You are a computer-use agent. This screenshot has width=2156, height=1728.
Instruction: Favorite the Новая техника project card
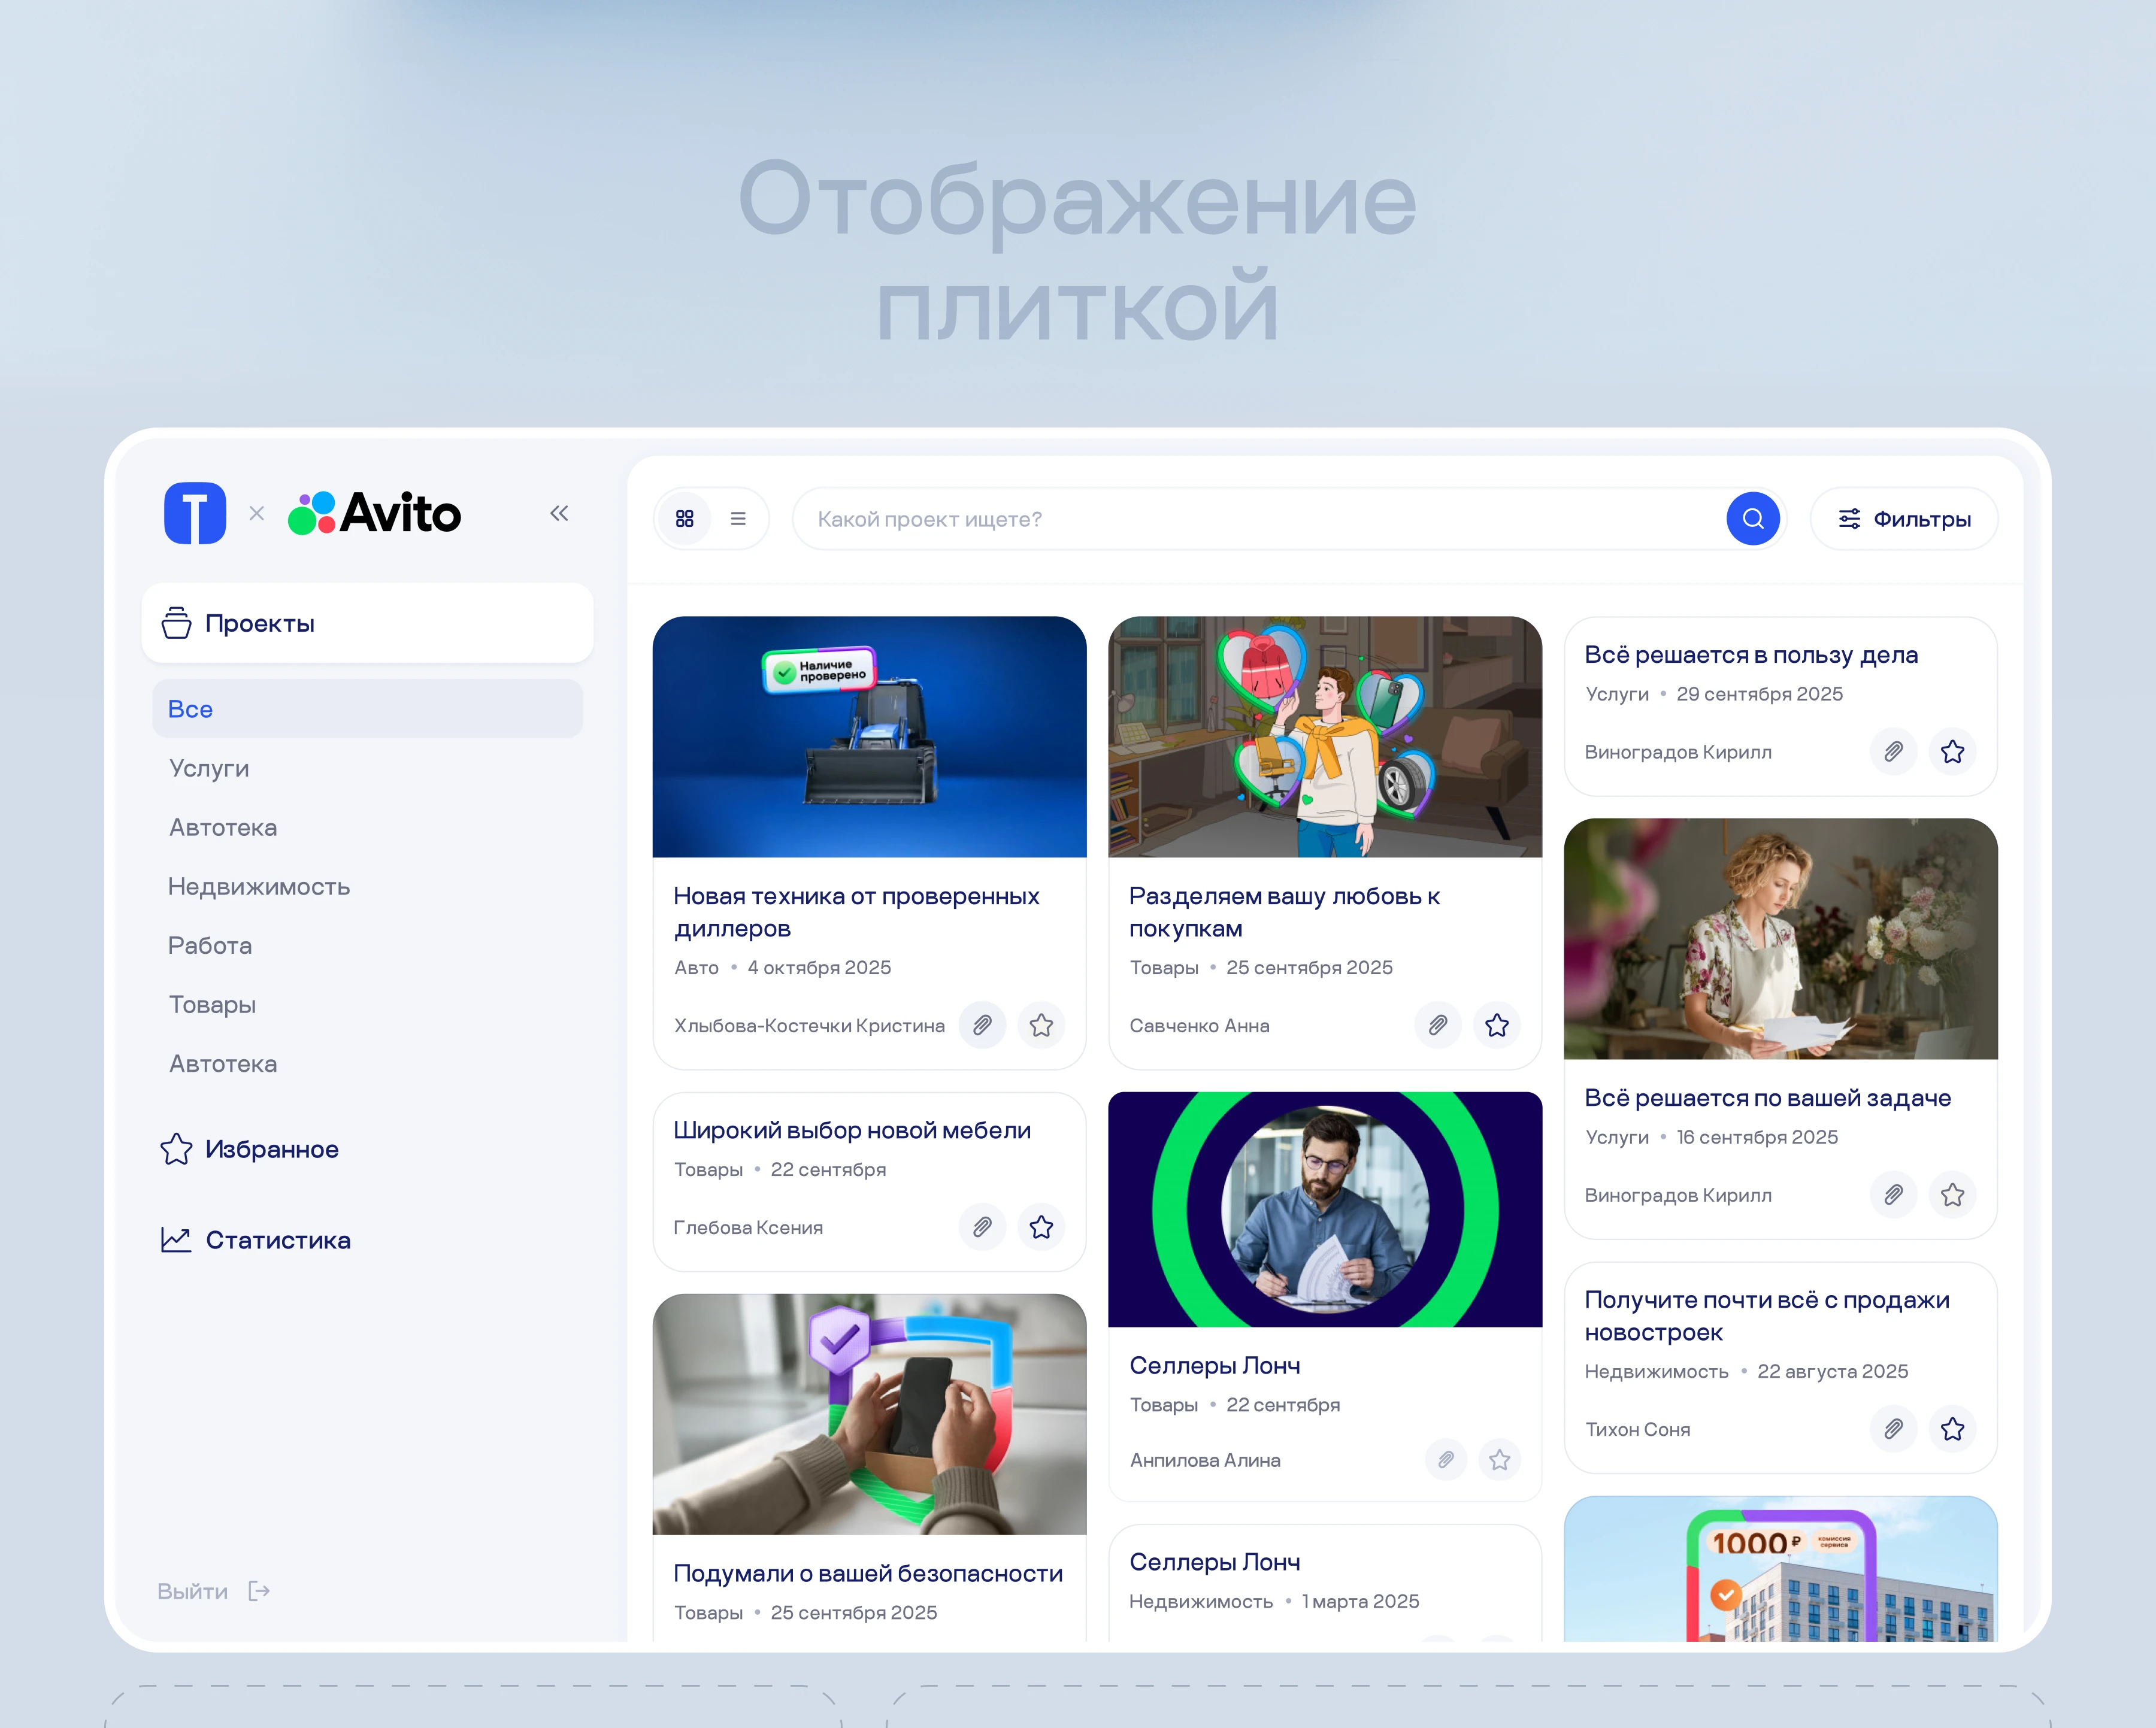[x=1041, y=1025]
